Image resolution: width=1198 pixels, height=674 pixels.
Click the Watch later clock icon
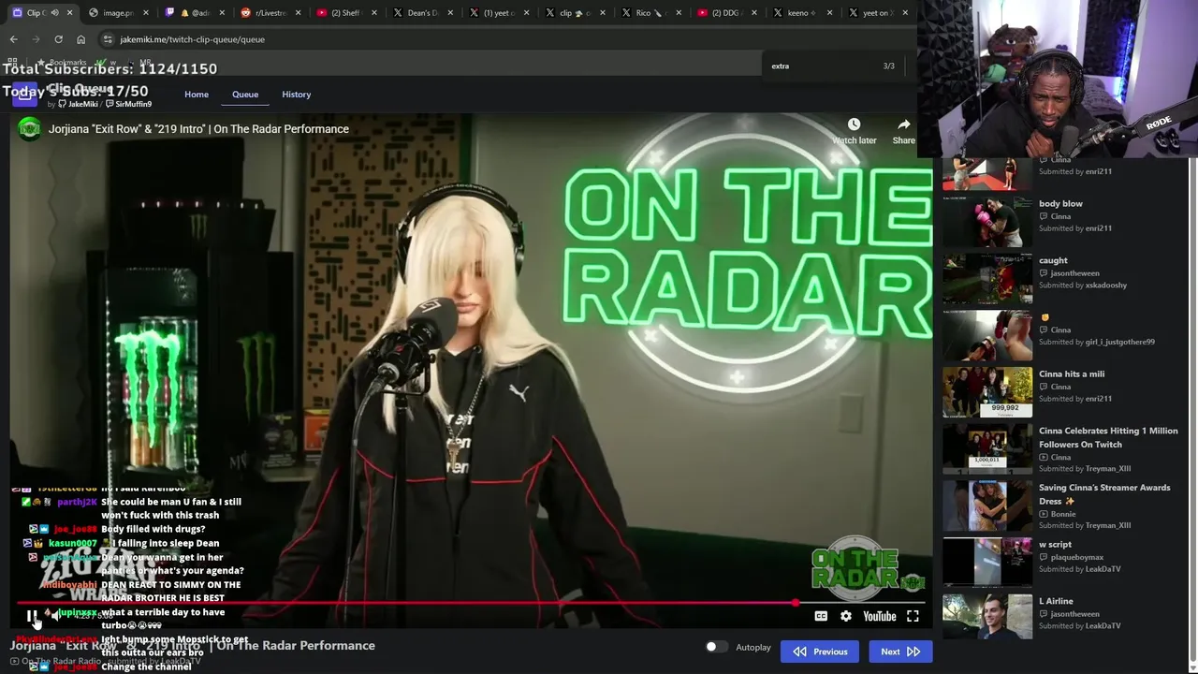click(854, 125)
